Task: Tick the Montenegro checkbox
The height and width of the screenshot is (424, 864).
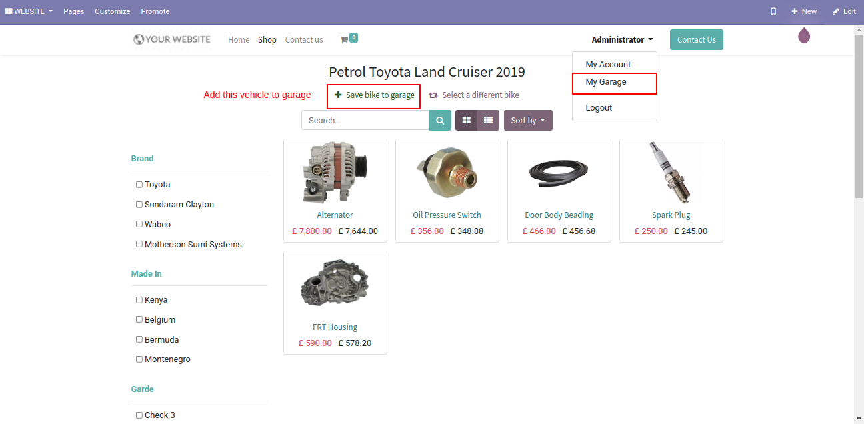Action: [x=139, y=359]
